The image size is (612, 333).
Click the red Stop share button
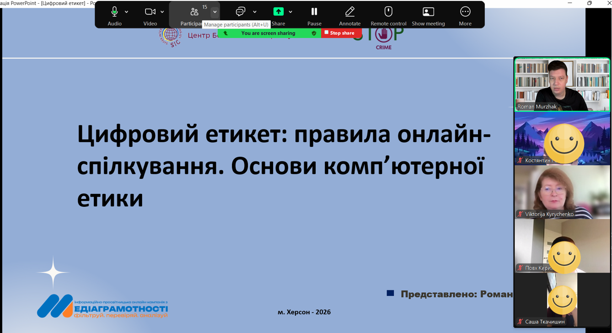(339, 33)
